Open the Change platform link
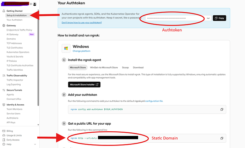 81,51
